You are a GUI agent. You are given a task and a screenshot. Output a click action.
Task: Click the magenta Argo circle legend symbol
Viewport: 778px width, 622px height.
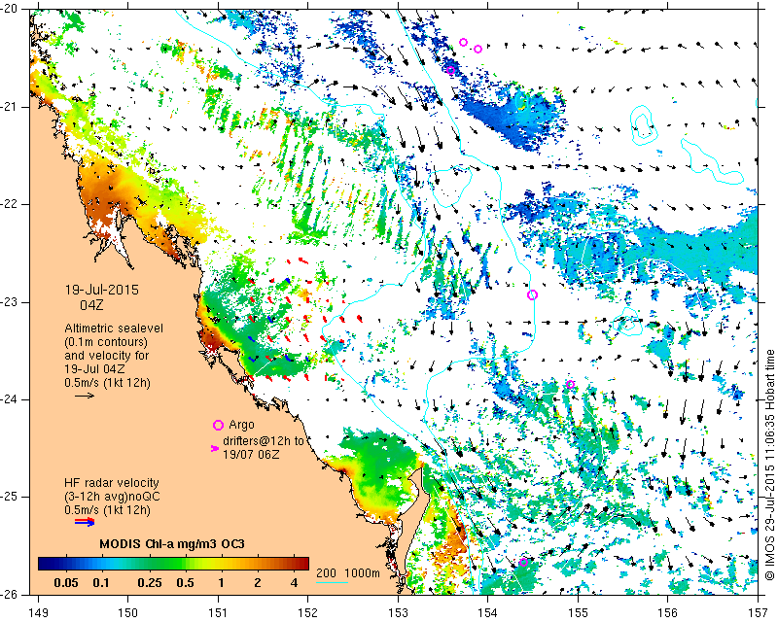coord(218,425)
